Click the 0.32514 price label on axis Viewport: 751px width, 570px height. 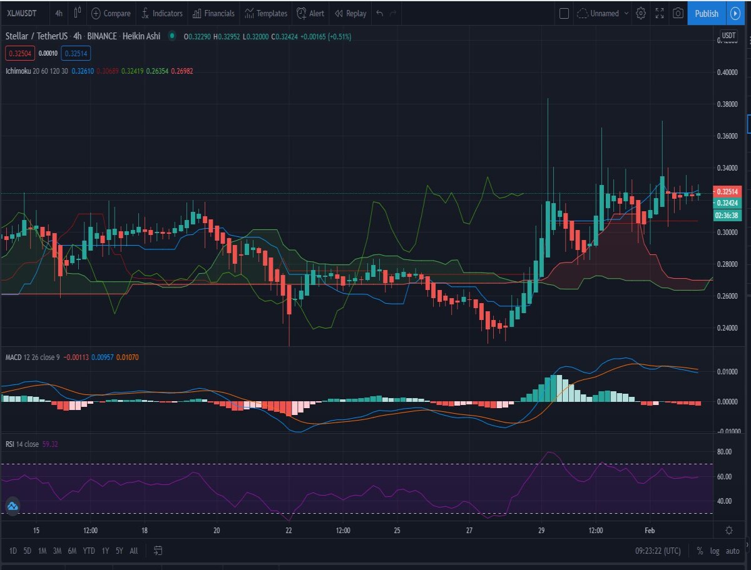pos(727,192)
